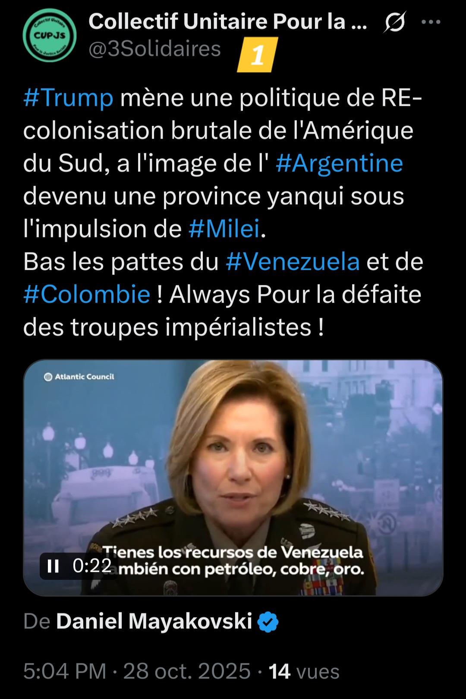Open the embedded video thumbnail
The width and height of the screenshot is (466, 699).
pyautogui.click(x=233, y=478)
